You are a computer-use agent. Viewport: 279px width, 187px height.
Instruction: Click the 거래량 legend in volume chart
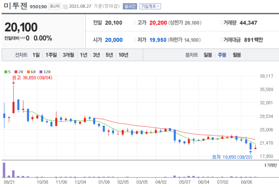pos(271,165)
